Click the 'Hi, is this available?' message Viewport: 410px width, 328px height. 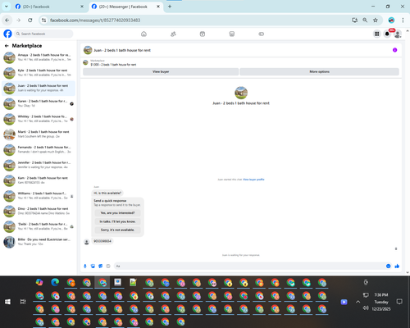(x=107, y=193)
